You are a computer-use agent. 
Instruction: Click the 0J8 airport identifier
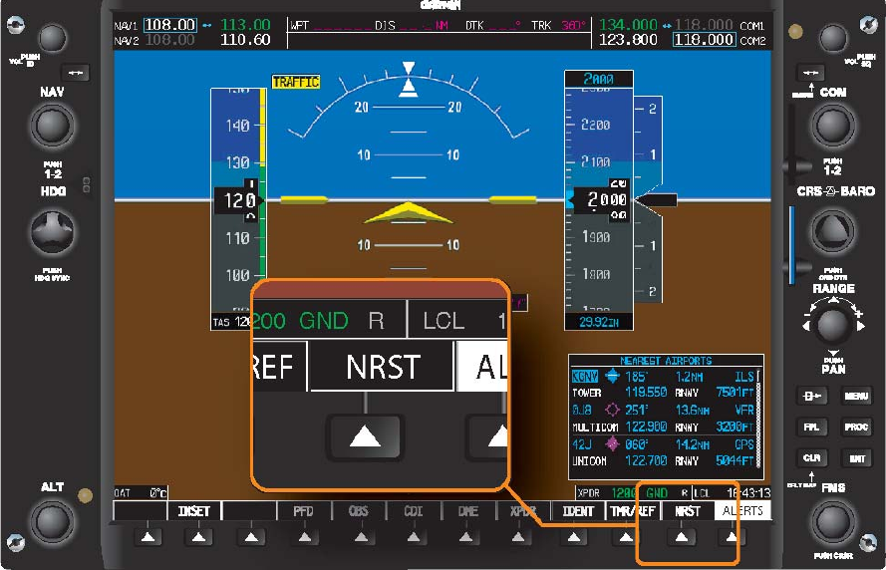pyautogui.click(x=582, y=410)
